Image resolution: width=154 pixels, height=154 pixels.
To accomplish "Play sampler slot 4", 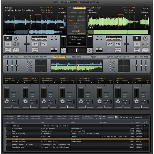I will [x=62, y=102].
